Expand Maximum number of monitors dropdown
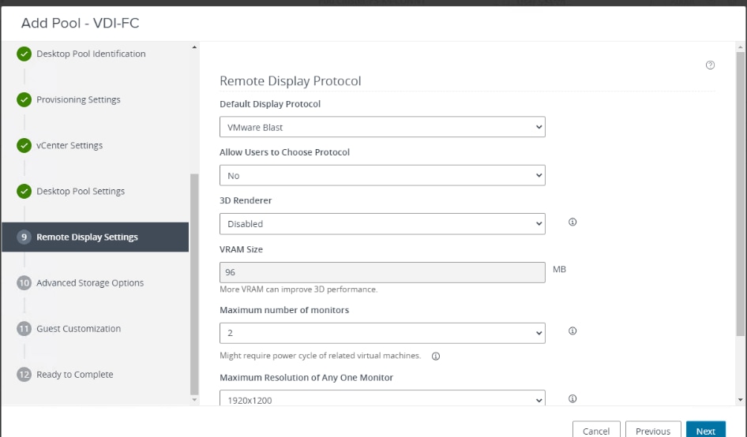747x437 pixels. (x=382, y=333)
